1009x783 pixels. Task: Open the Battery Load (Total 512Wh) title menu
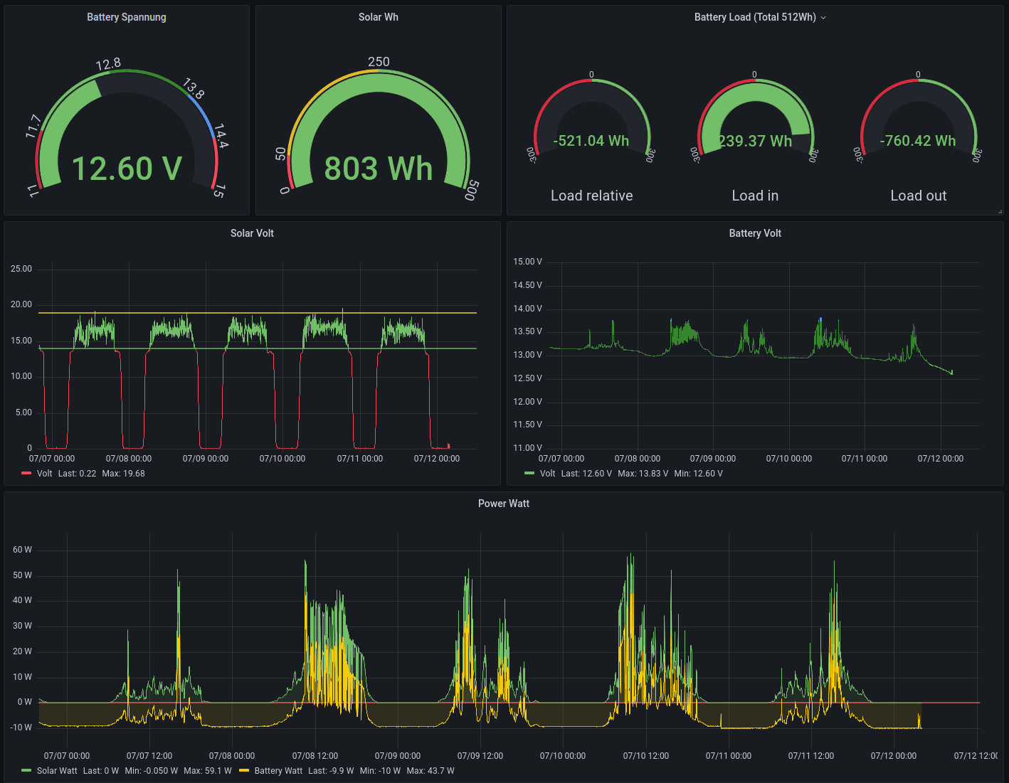[x=755, y=17]
